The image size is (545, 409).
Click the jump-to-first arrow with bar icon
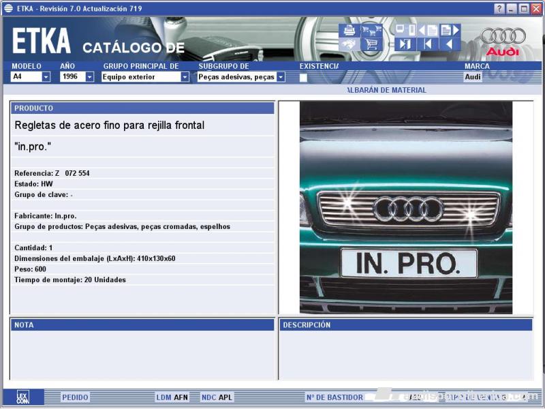428,44
